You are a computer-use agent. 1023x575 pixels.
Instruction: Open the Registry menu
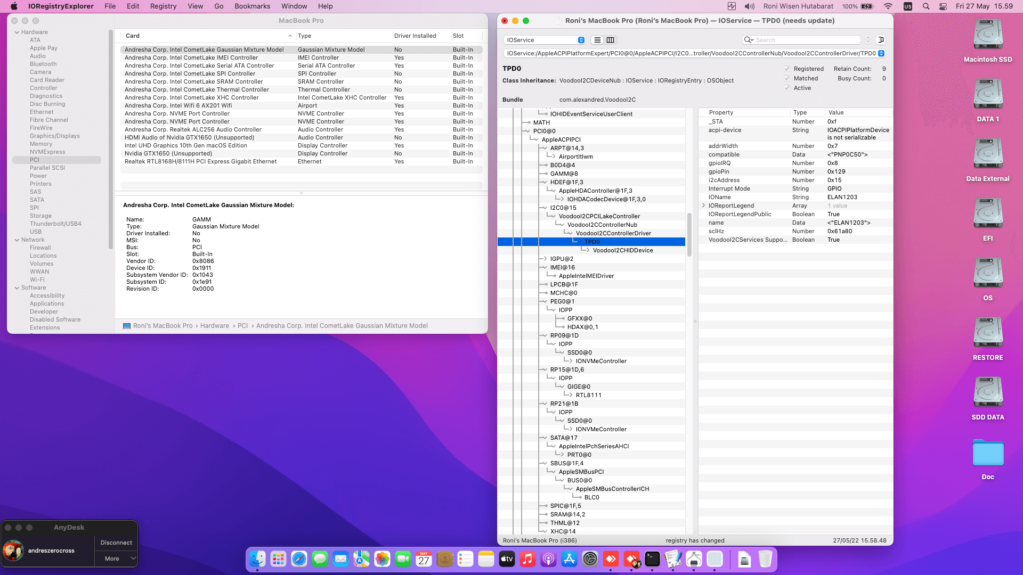pos(163,6)
